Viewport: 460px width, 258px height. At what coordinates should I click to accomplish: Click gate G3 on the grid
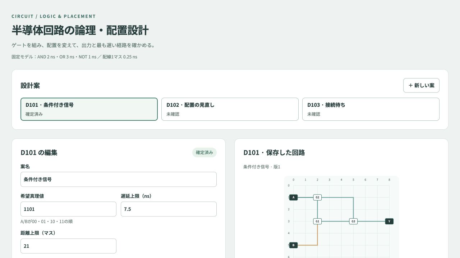coord(353,221)
